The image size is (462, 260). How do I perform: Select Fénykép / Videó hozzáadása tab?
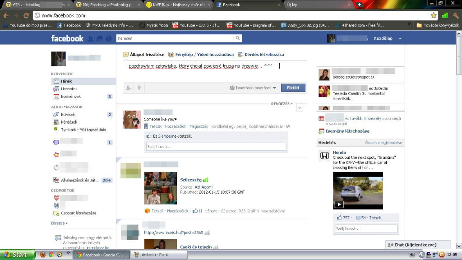[x=201, y=55]
